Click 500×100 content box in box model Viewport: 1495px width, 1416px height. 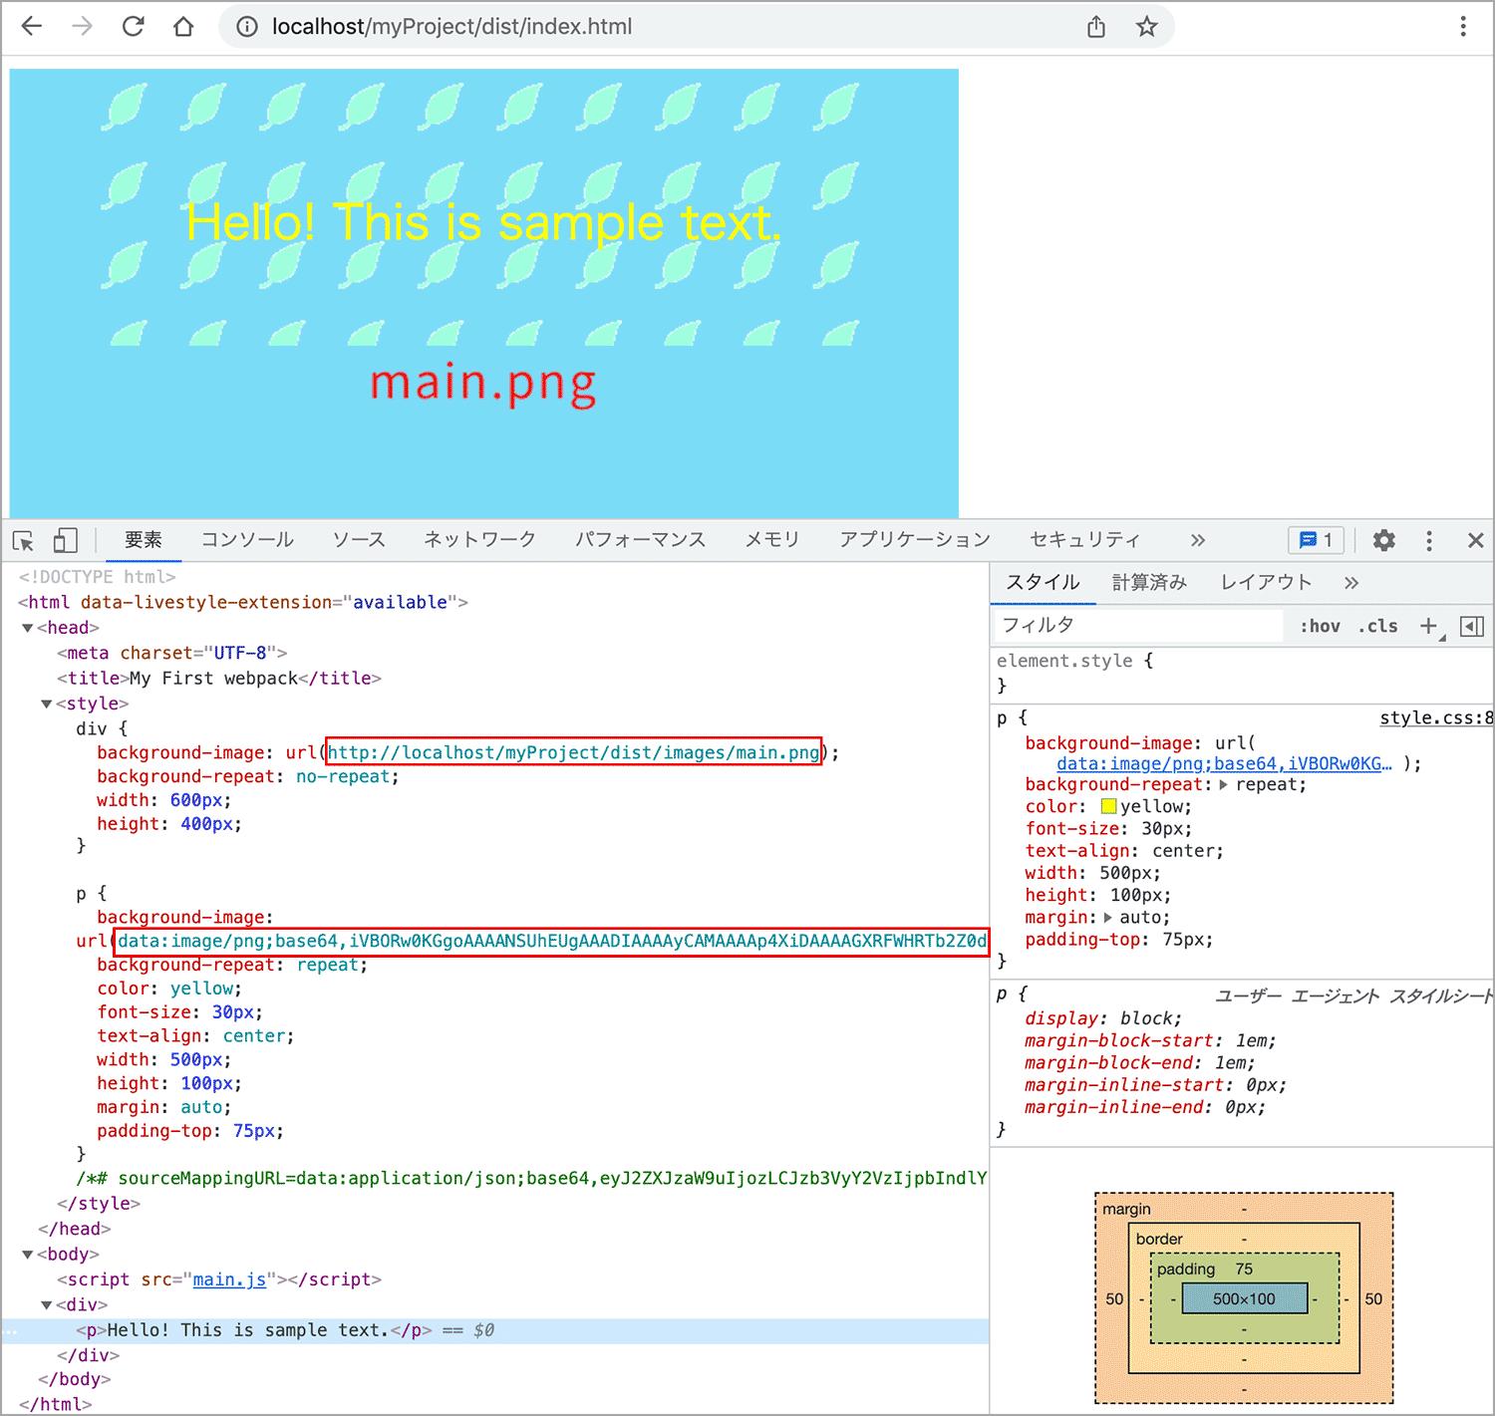coord(1244,1298)
